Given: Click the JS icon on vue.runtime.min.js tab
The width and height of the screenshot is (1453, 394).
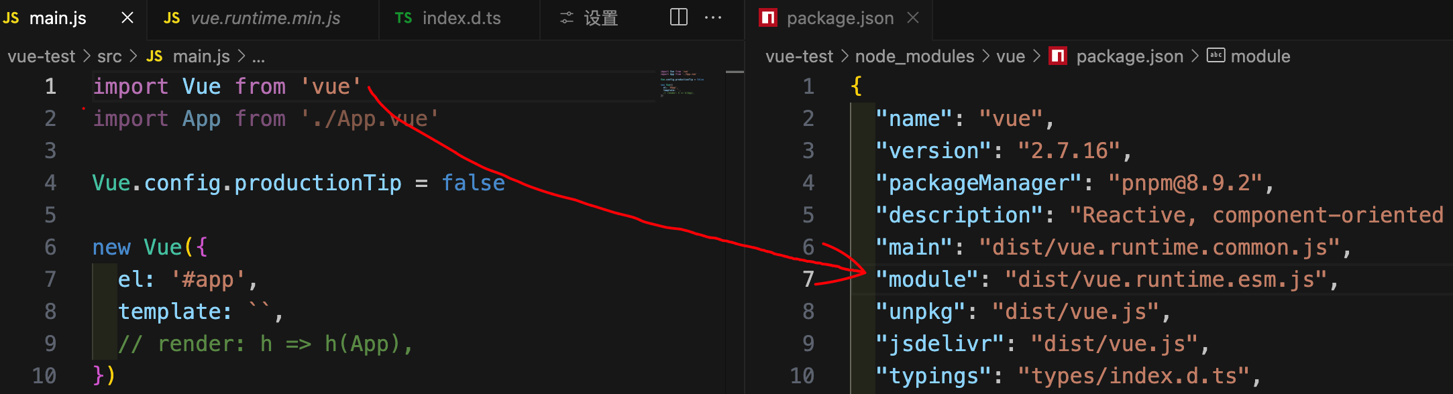Looking at the screenshot, I should tap(172, 18).
